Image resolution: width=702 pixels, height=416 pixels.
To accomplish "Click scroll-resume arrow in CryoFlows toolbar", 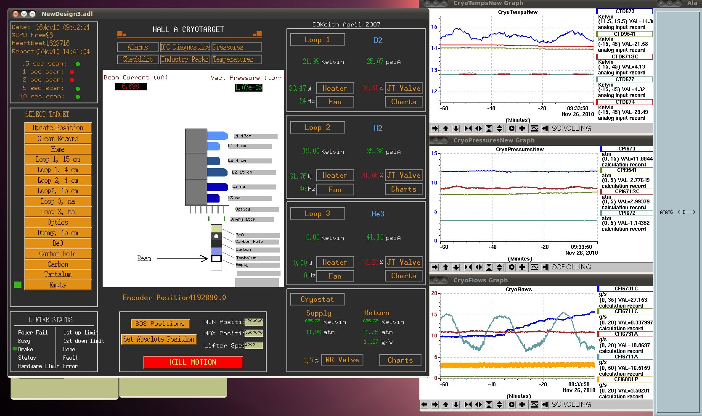I will [x=545, y=405].
